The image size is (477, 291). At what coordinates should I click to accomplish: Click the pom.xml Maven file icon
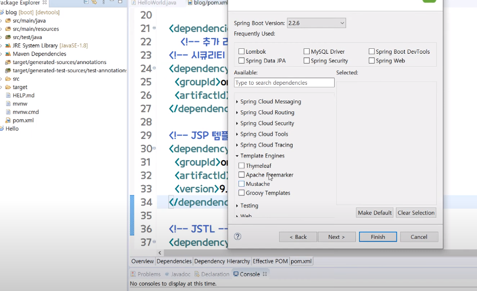click(8, 120)
